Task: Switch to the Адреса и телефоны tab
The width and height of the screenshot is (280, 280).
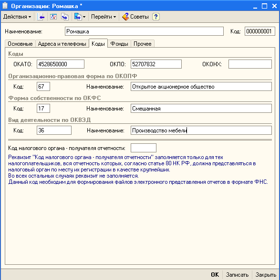Action: coord(62,44)
